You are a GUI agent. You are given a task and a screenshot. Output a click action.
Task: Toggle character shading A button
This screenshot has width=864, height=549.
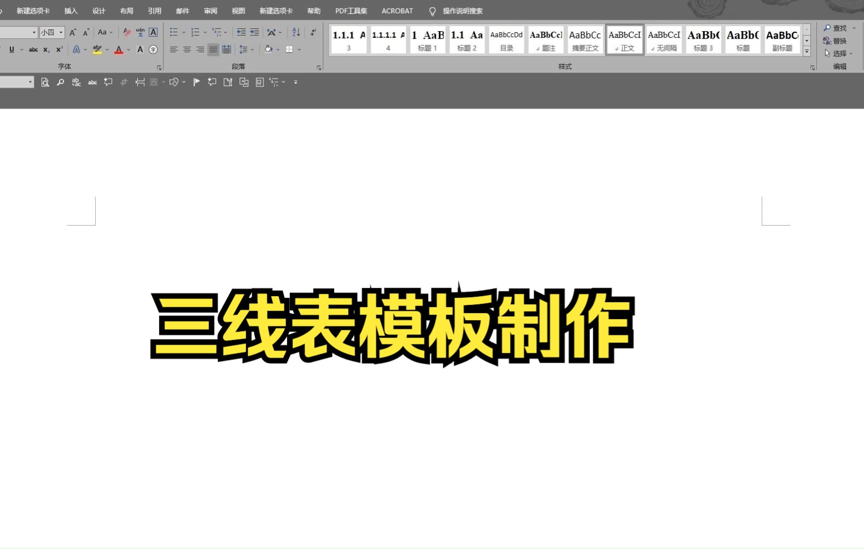click(140, 49)
